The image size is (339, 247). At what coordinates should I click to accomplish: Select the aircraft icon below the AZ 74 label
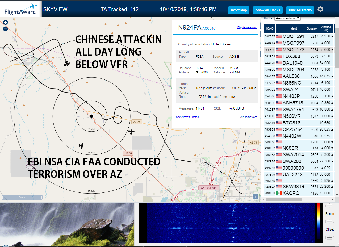(131, 132)
